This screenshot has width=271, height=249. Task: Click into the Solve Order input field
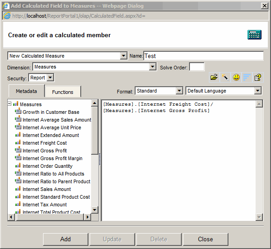197,67
